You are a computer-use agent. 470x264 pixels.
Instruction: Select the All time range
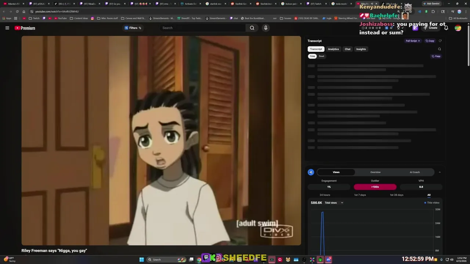pyautogui.click(x=429, y=195)
